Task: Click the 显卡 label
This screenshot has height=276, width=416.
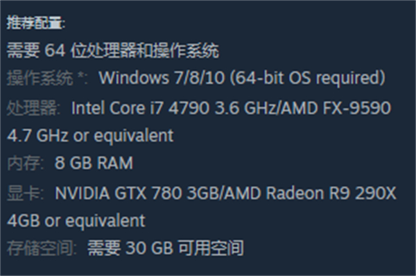Action: 24,193
